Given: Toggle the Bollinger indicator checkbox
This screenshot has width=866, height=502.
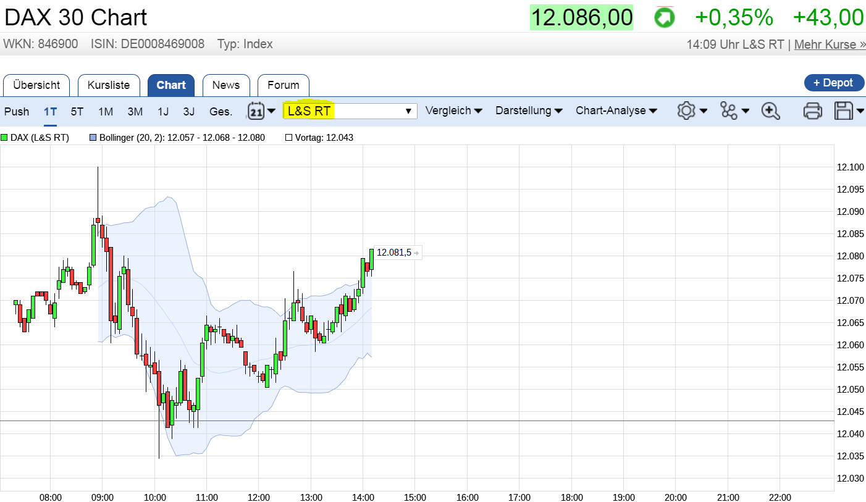Looking at the screenshot, I should [x=94, y=137].
